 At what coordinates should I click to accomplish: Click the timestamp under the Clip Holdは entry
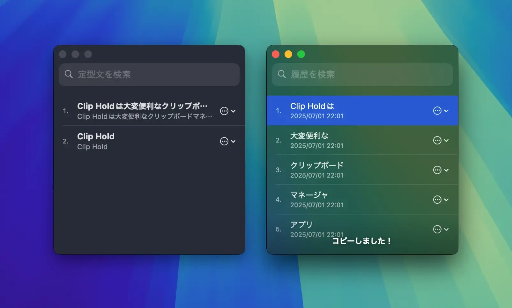(317, 116)
